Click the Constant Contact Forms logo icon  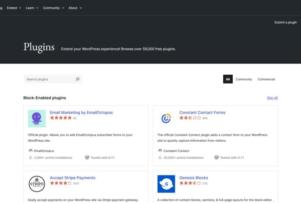click(166, 119)
